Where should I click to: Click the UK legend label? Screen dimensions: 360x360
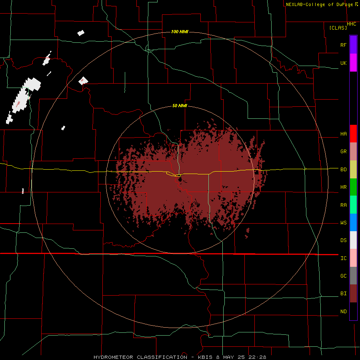(343, 63)
